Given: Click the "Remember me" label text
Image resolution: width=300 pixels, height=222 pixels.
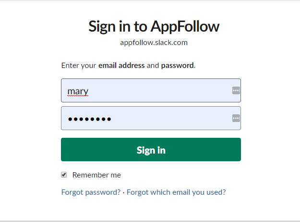Looking at the screenshot, I should (x=96, y=175).
